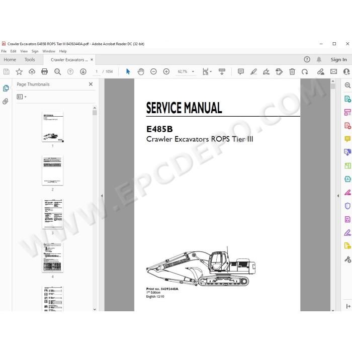Expand the right pane with arrow icon
The height and width of the screenshot is (352, 352).
(x=348, y=306)
